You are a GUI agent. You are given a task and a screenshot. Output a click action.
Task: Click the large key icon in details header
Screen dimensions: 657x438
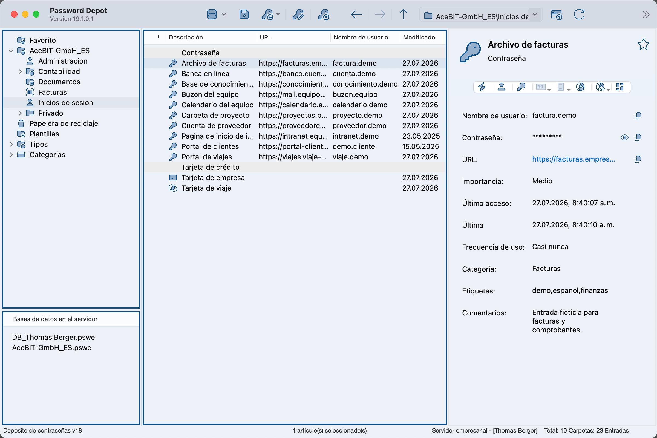tap(470, 52)
